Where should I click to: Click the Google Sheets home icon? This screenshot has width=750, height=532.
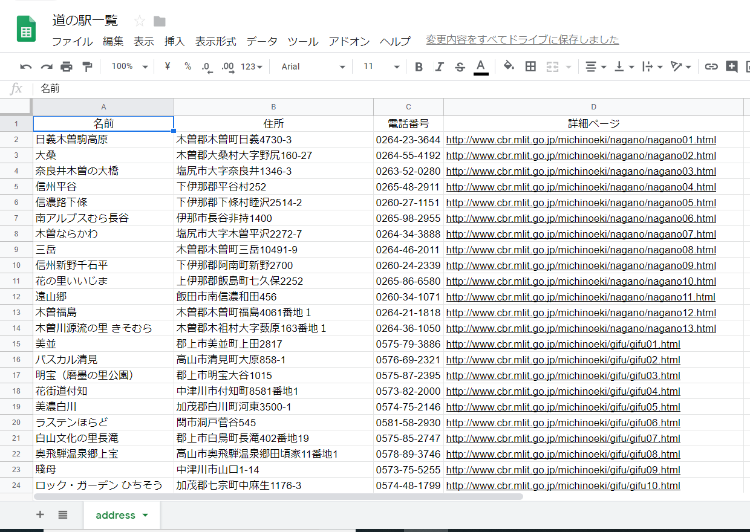coord(26,29)
